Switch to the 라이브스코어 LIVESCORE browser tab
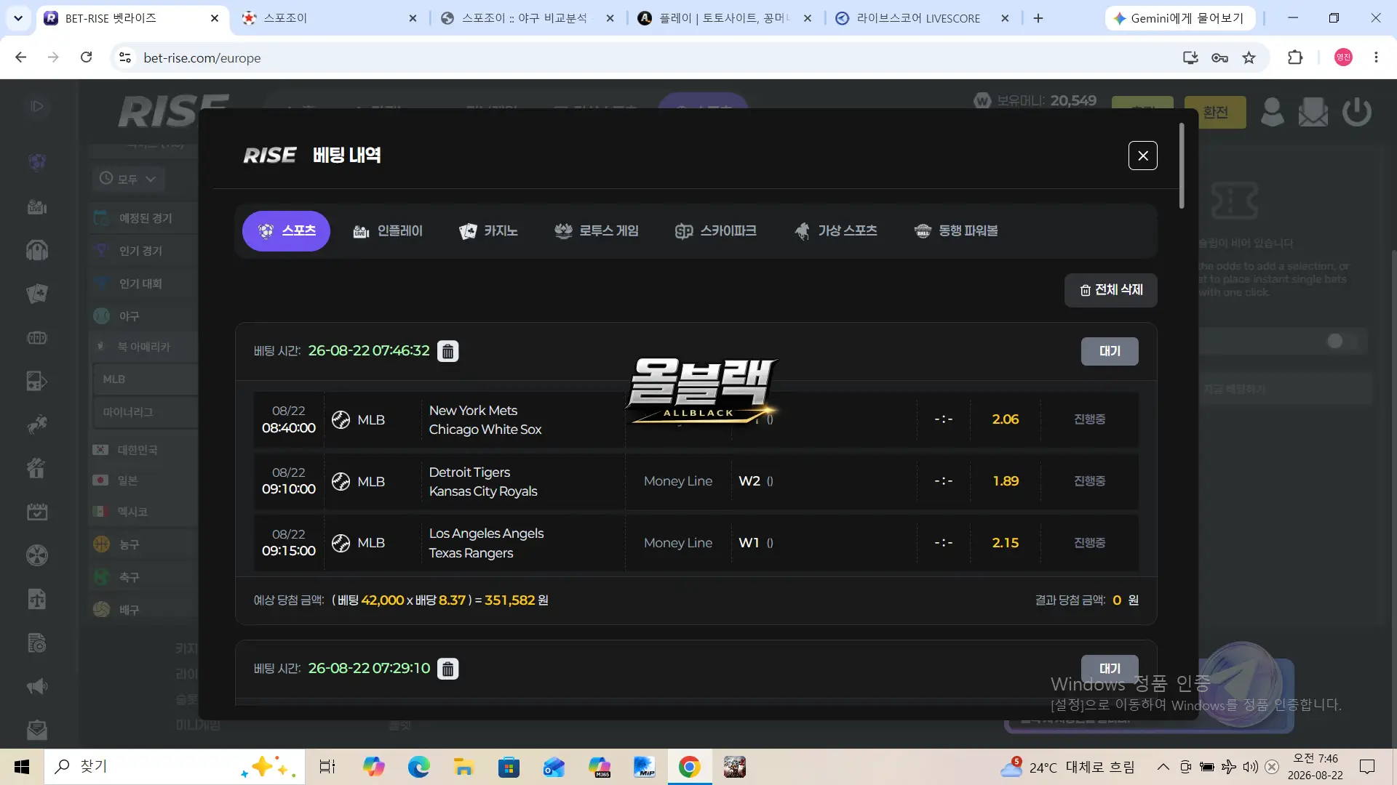This screenshot has height=785, width=1397. pyautogui.click(x=918, y=18)
